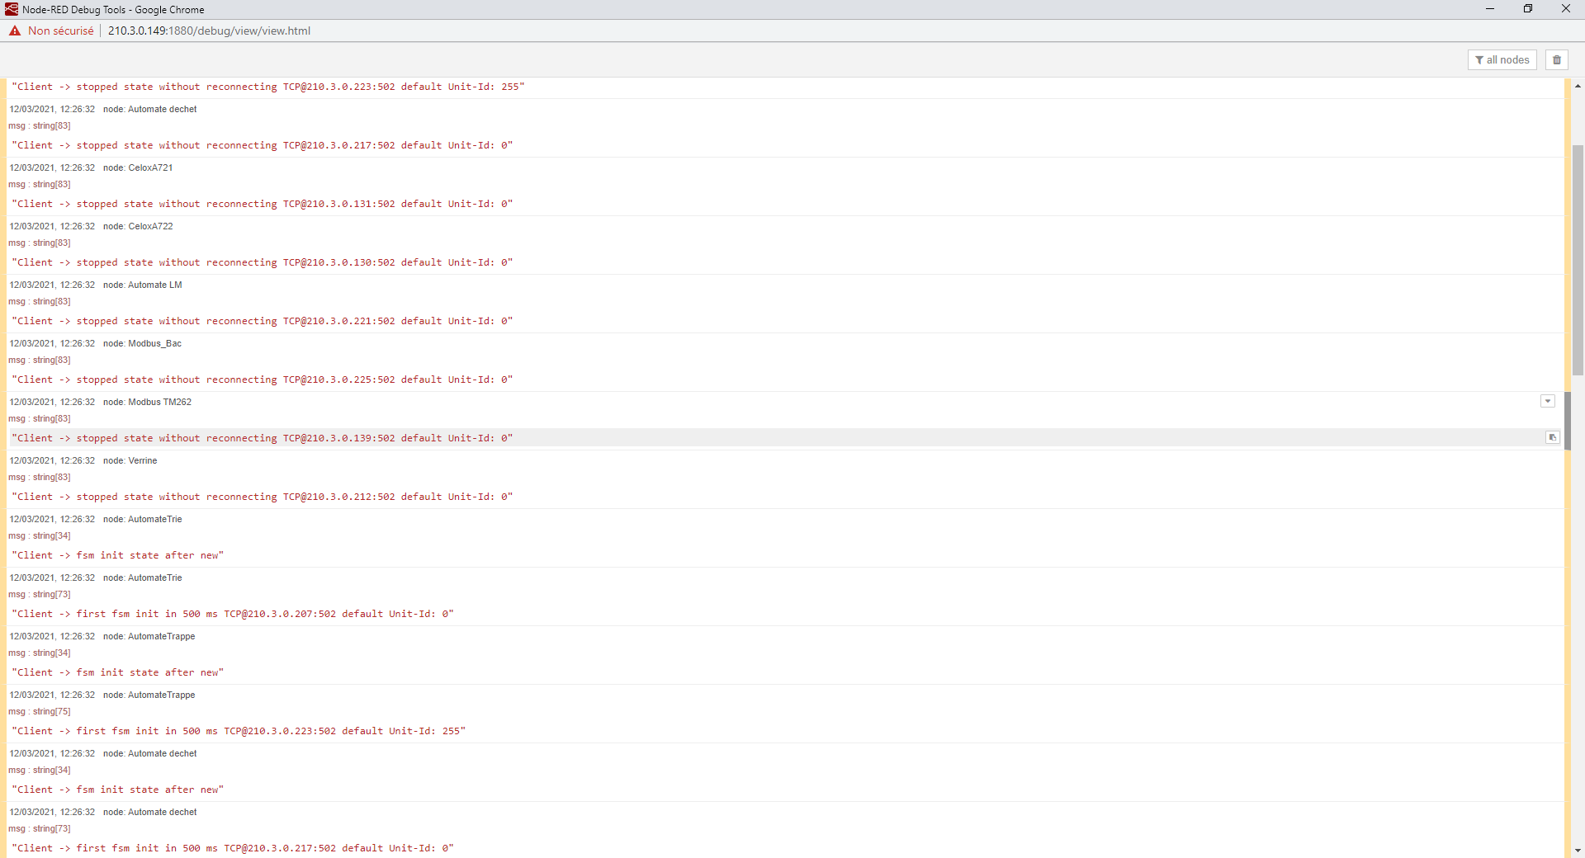Click the address bar URL to edit it
The height and width of the screenshot is (858, 1585).
click(209, 31)
